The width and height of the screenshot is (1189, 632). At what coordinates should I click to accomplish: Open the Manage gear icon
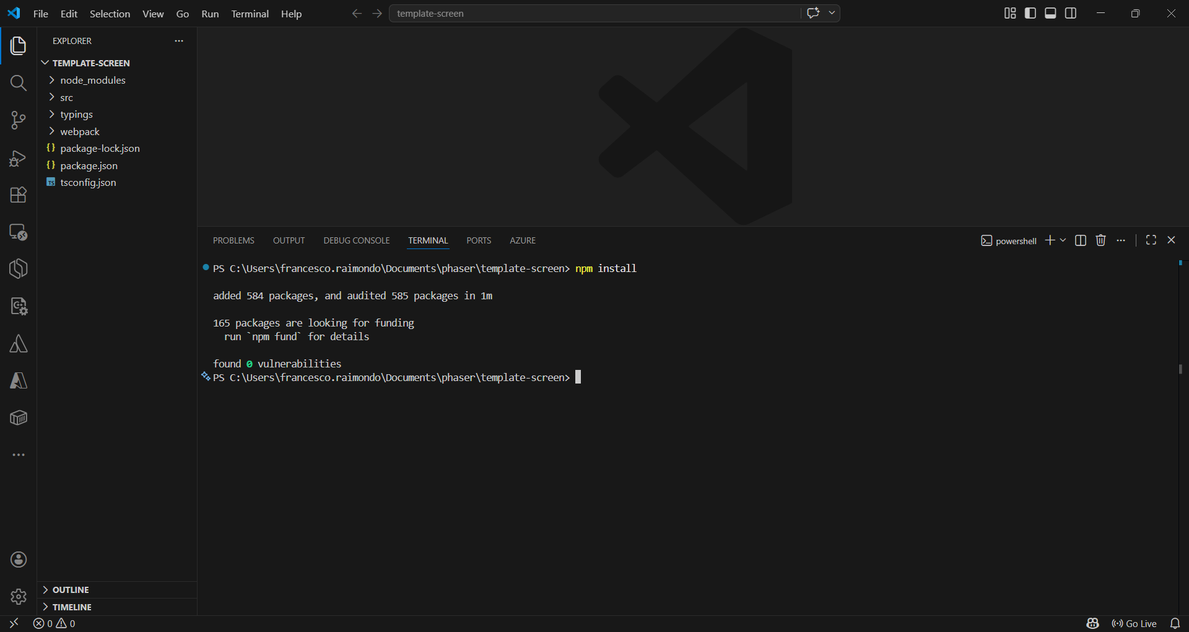pos(19,597)
